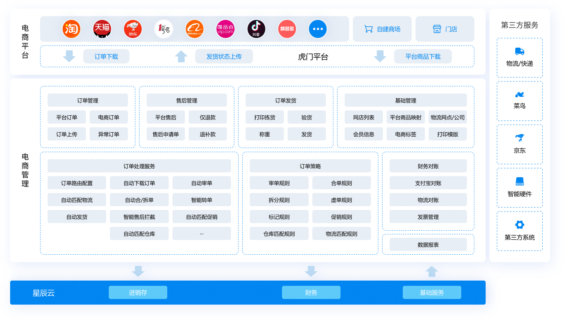This screenshot has height=320, width=564.
Task: Click the 财务 button in 星辰云 bar
Action: pyautogui.click(x=311, y=293)
